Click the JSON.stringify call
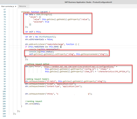 click(43, 15)
